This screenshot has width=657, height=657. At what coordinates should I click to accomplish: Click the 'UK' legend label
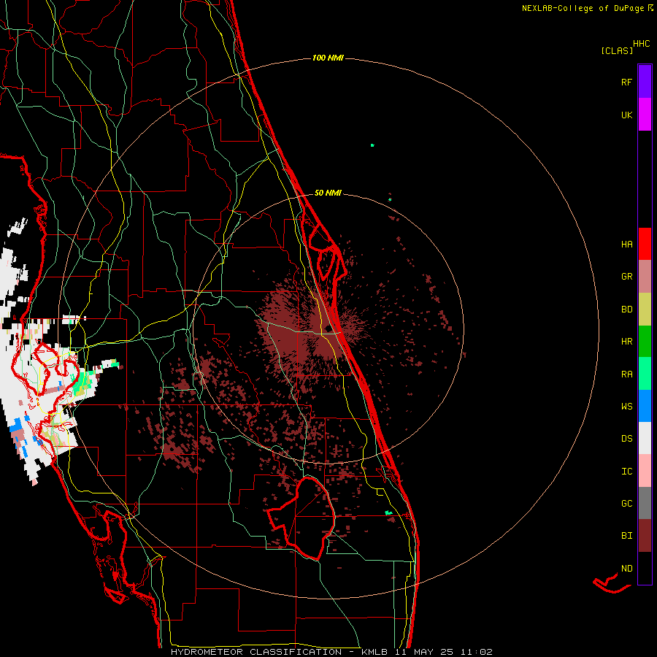(x=626, y=115)
